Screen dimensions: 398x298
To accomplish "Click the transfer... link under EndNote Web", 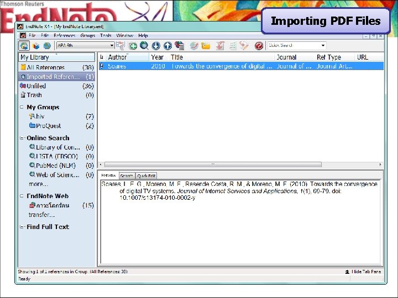I will tap(41, 215).
